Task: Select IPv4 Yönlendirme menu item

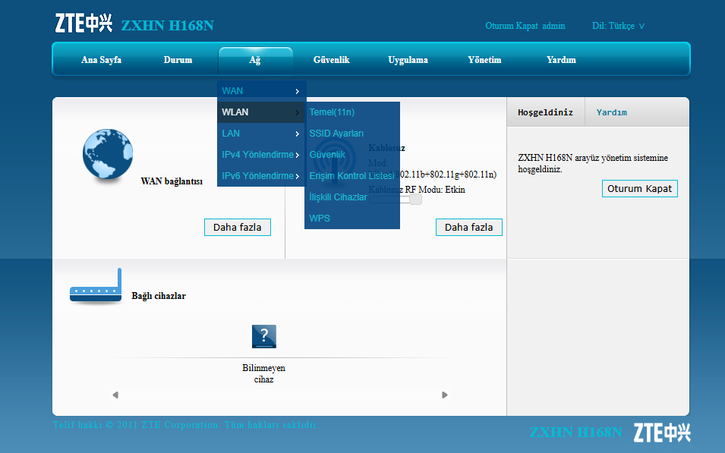Action: [261, 155]
